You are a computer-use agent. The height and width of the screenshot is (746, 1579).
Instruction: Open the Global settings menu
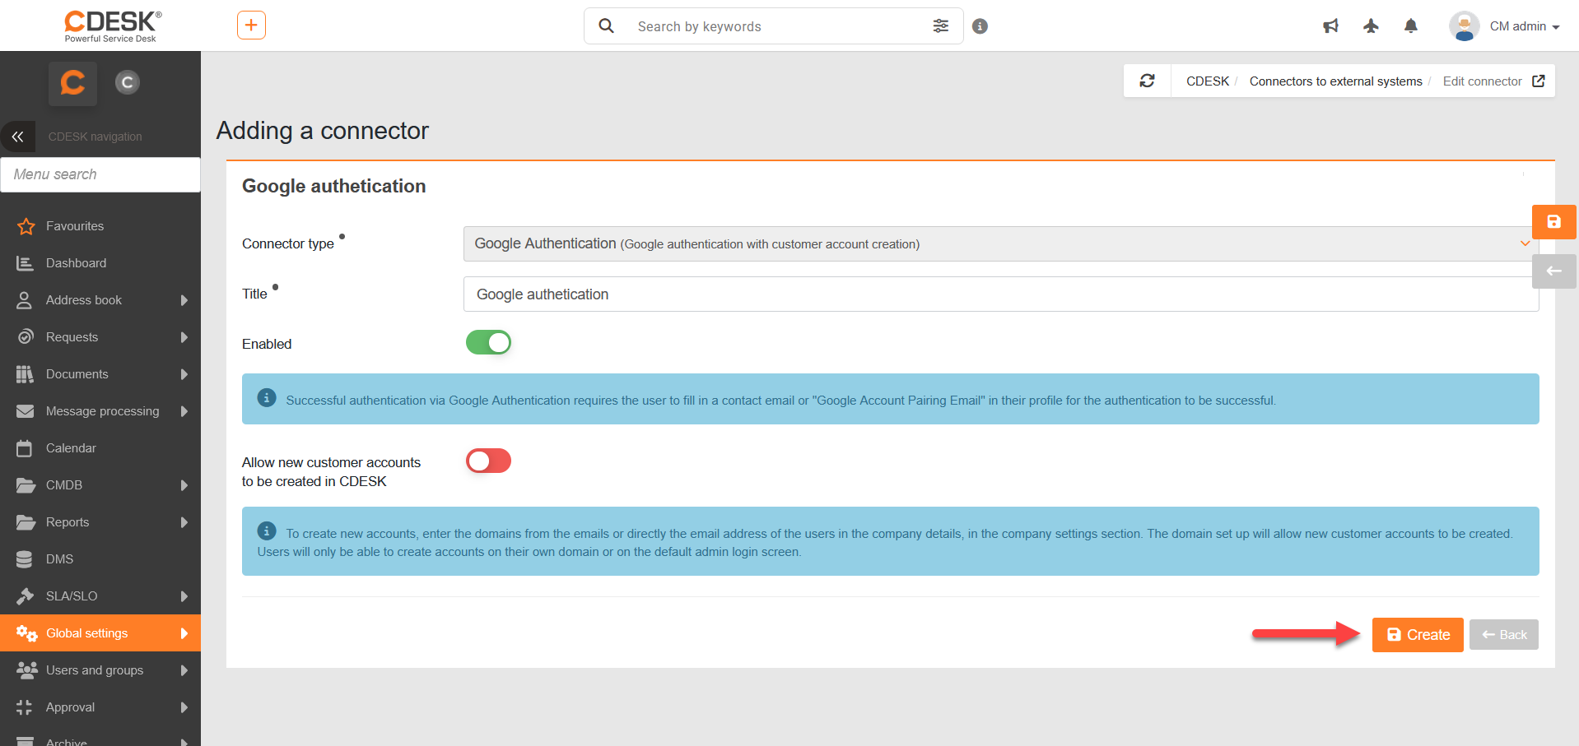(x=87, y=633)
